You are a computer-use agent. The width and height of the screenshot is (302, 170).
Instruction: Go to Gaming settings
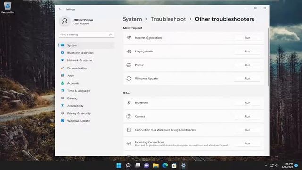point(86,98)
